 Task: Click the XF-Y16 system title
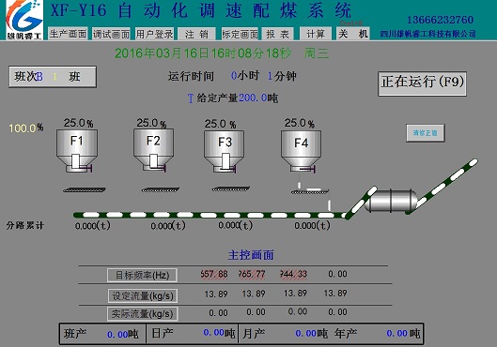(201, 10)
